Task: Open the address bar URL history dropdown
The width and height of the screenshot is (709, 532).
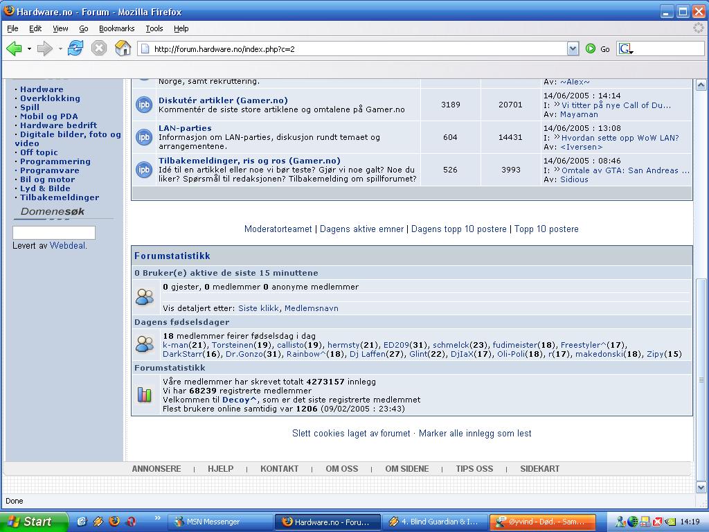Action: point(573,48)
